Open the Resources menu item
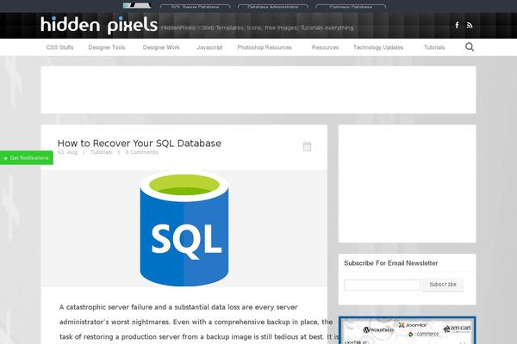Image resolution: width=517 pixels, height=344 pixels. [x=325, y=47]
